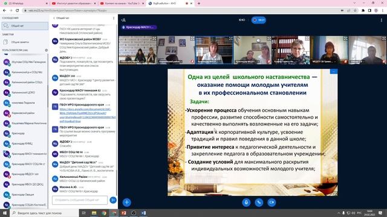387x217 pixels.
Task: Click the talking indicator Краснодар МАОУ
Action: (x=139, y=27)
